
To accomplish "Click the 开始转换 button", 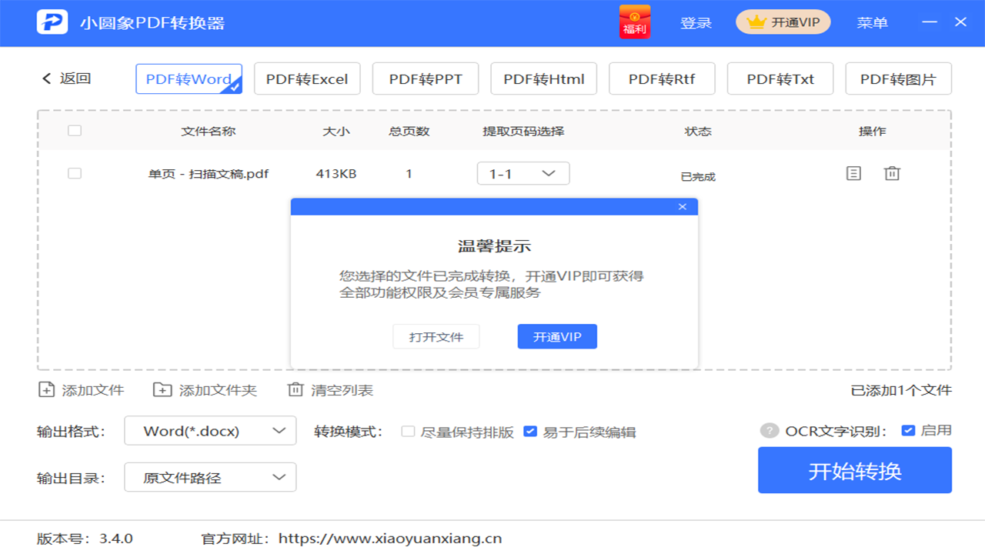I will coord(854,469).
